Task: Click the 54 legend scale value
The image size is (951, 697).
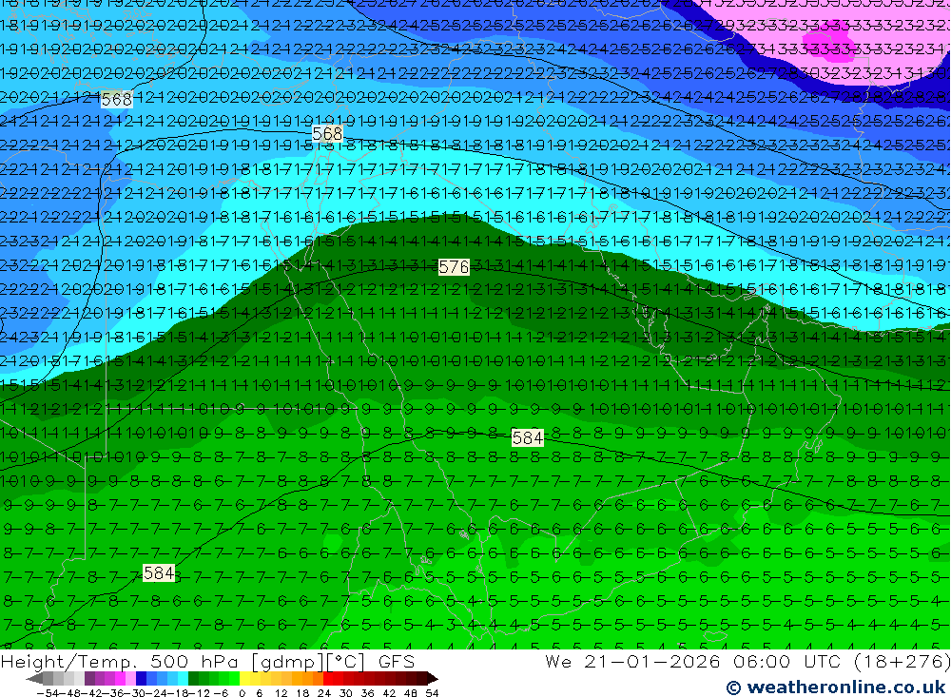Action: point(432,693)
